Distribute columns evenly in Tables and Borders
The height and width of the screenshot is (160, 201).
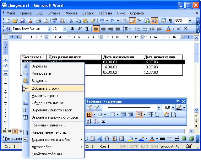[x=157, y=115]
